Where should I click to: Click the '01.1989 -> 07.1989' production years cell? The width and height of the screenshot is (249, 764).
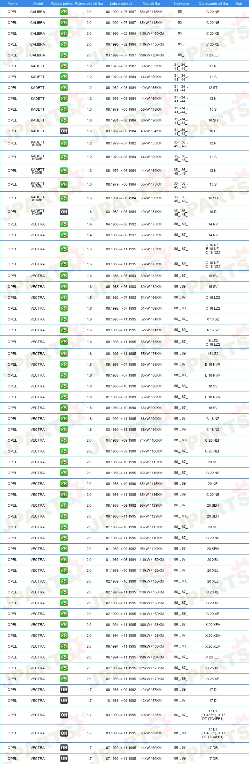(x=121, y=397)
